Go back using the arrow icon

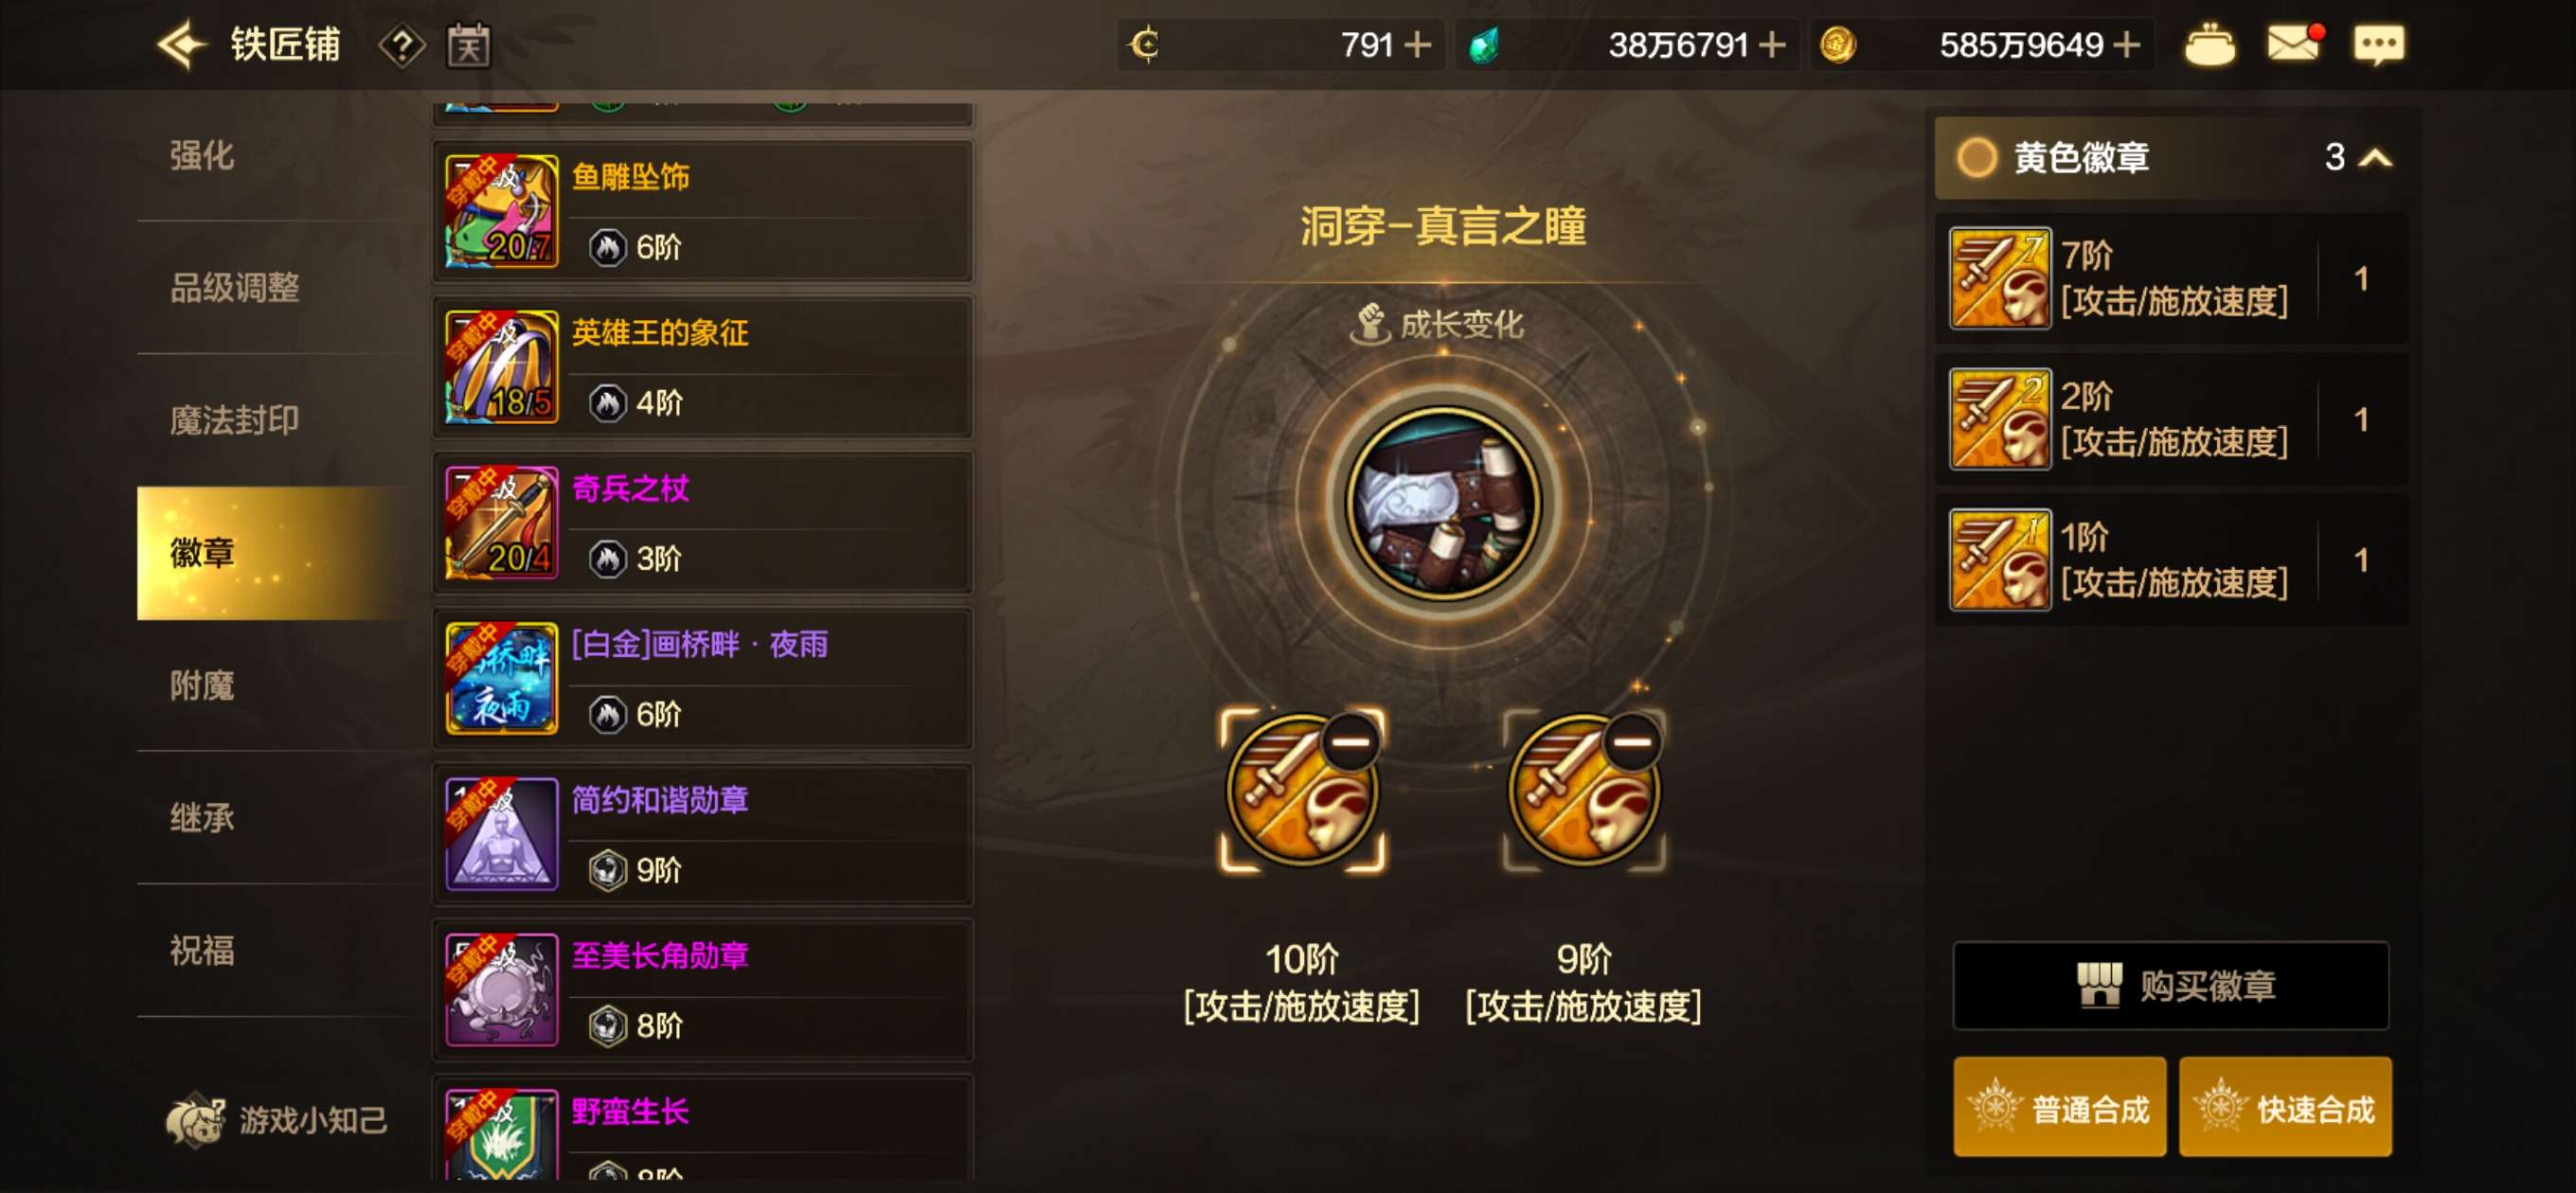[x=181, y=45]
